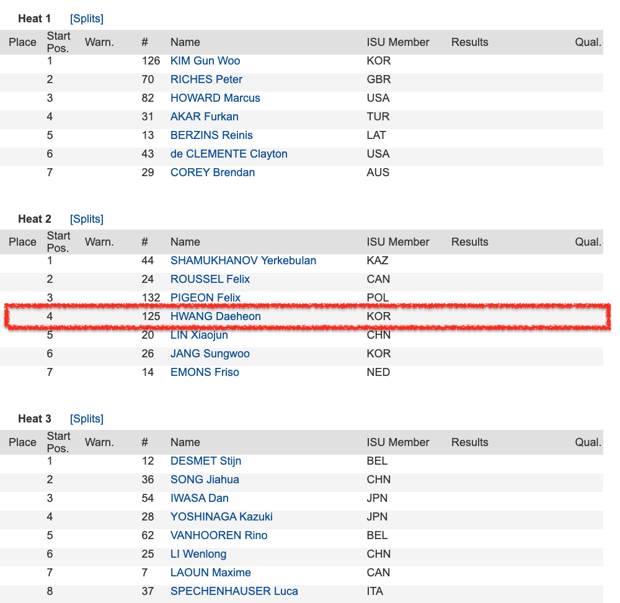Click SHAMUKHANOV Yerkebulan name link
The height and width of the screenshot is (603, 620).
coord(243,261)
